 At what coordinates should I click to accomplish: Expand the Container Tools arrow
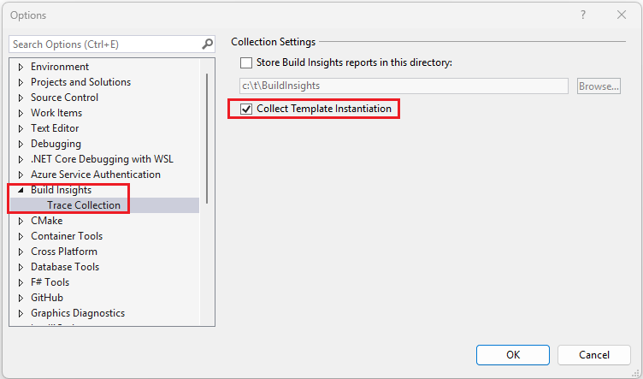21,236
